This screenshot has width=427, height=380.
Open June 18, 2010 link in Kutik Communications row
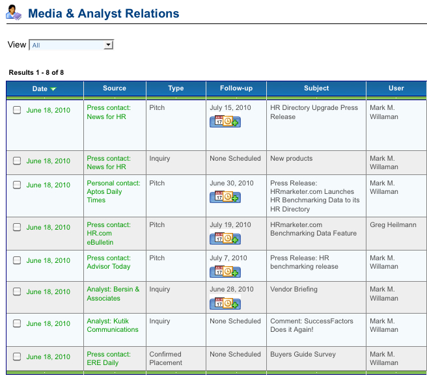[48, 323]
